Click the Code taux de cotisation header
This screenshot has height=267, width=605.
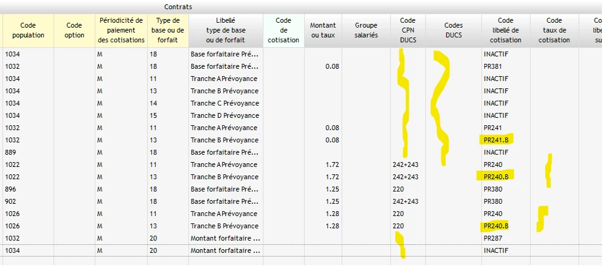(554, 31)
